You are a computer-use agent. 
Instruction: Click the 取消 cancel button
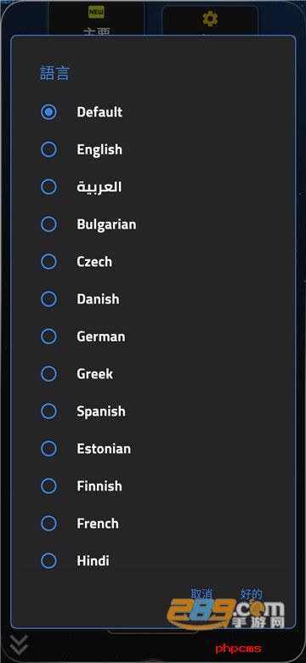coord(201,593)
